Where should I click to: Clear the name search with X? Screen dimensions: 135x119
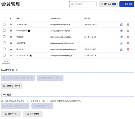[x=93, y=4]
